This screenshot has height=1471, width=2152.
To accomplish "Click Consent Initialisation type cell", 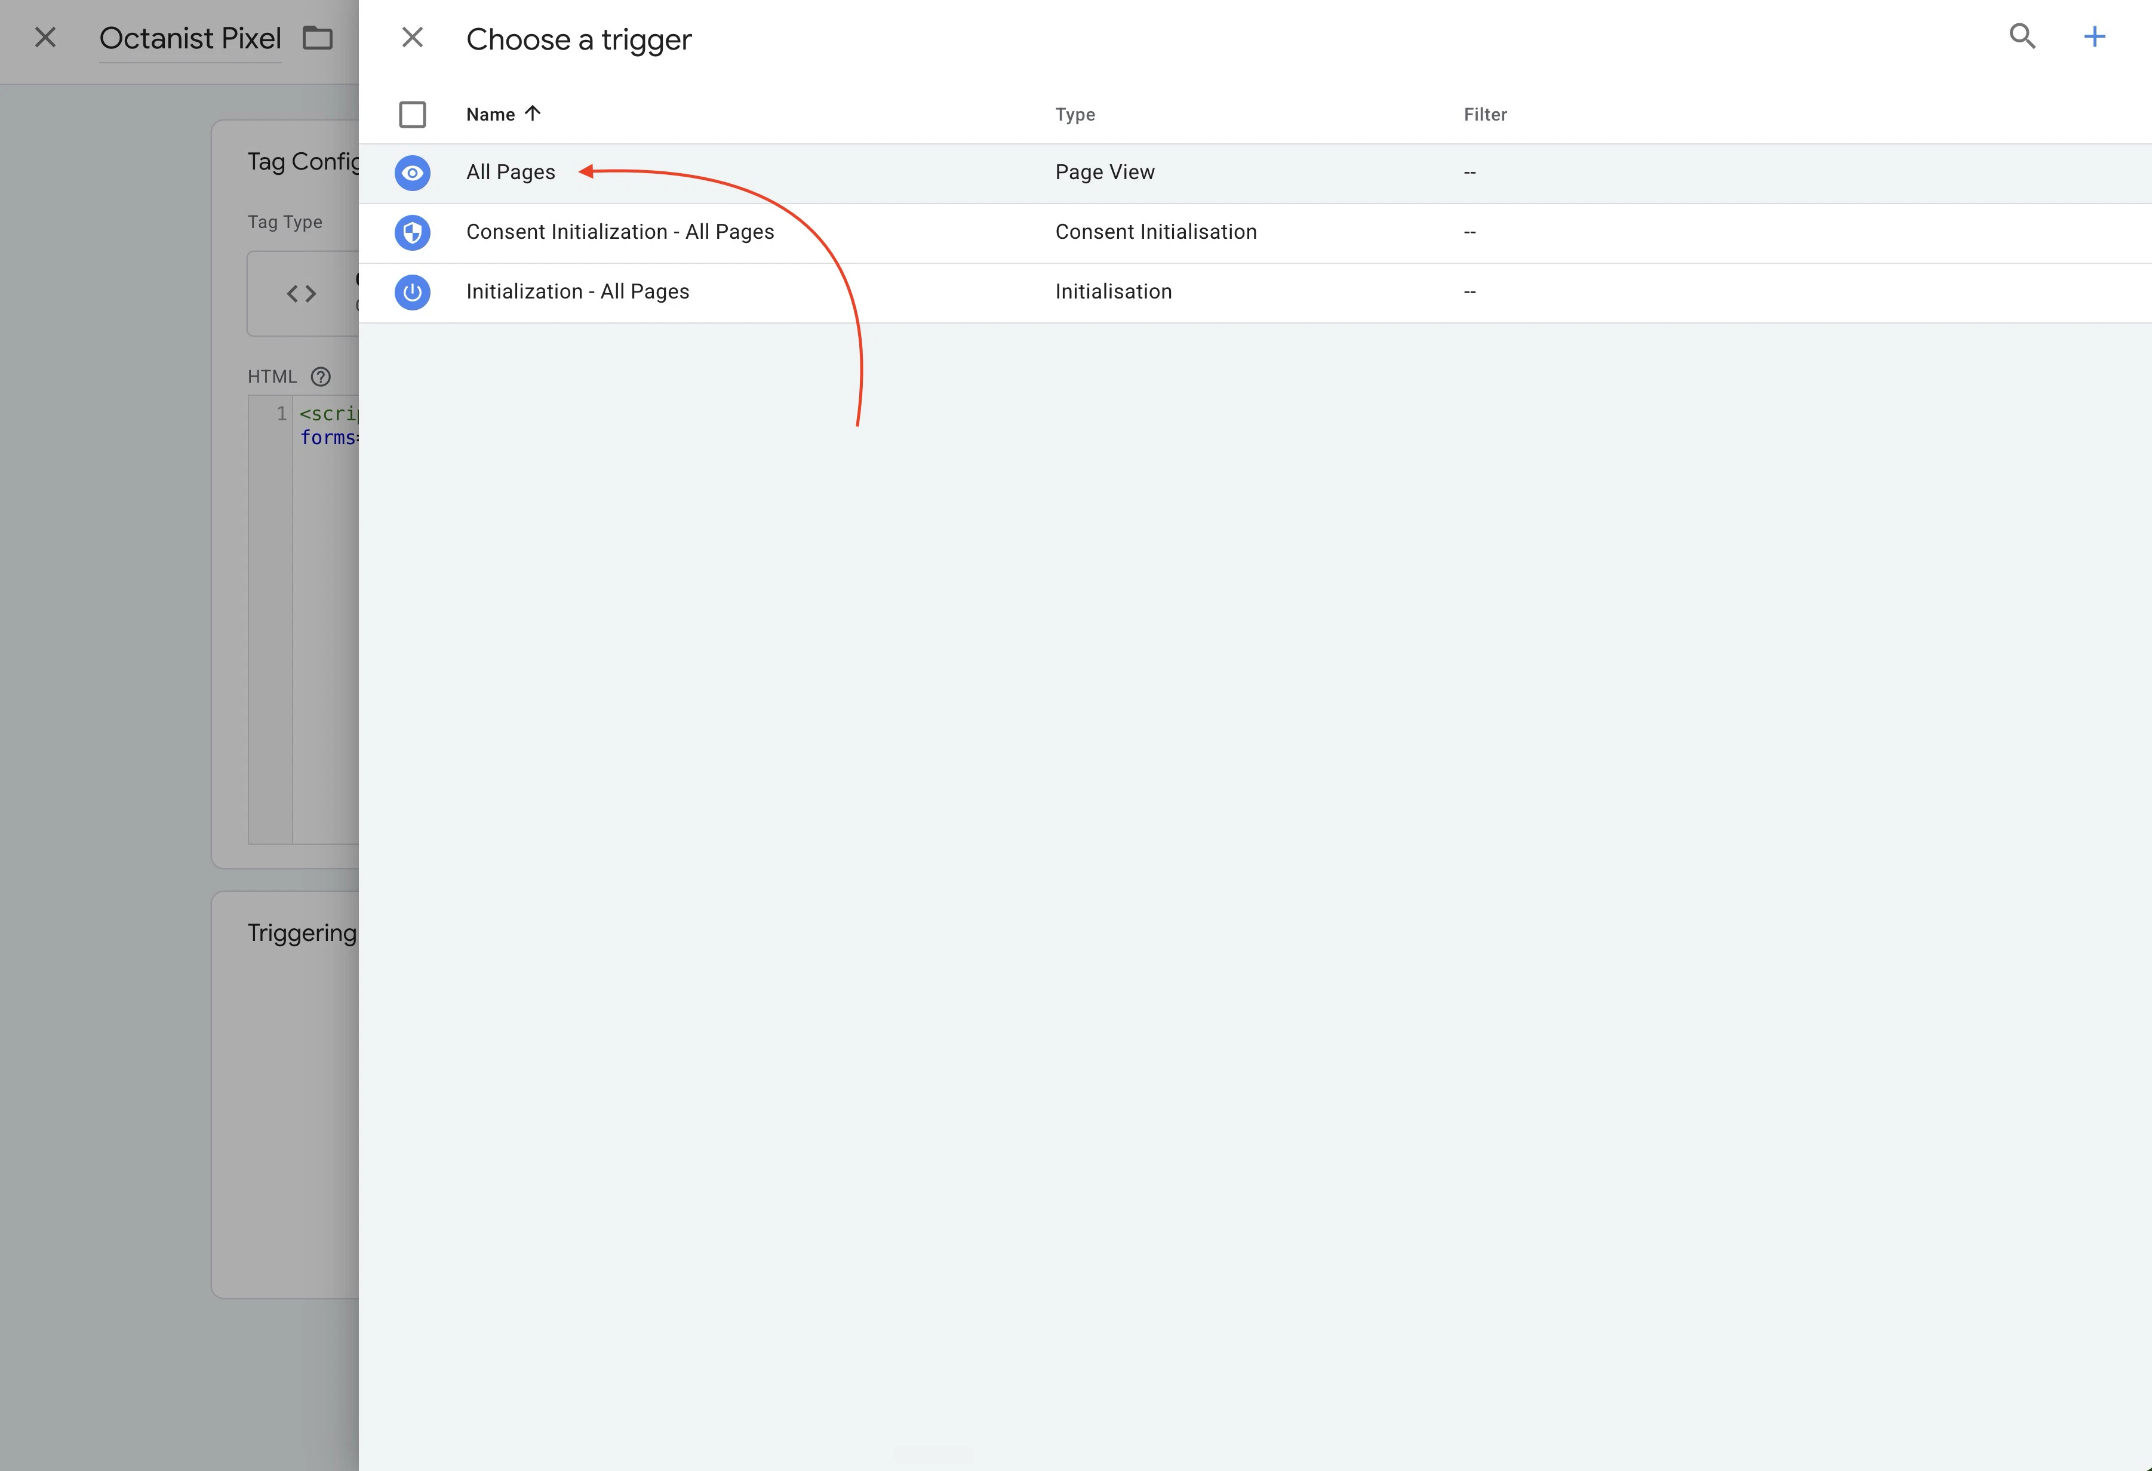I will pos(1155,232).
